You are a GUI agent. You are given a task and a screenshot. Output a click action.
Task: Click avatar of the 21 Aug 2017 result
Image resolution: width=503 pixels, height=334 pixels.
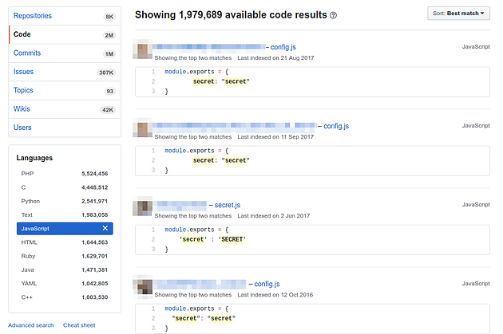coord(142,49)
